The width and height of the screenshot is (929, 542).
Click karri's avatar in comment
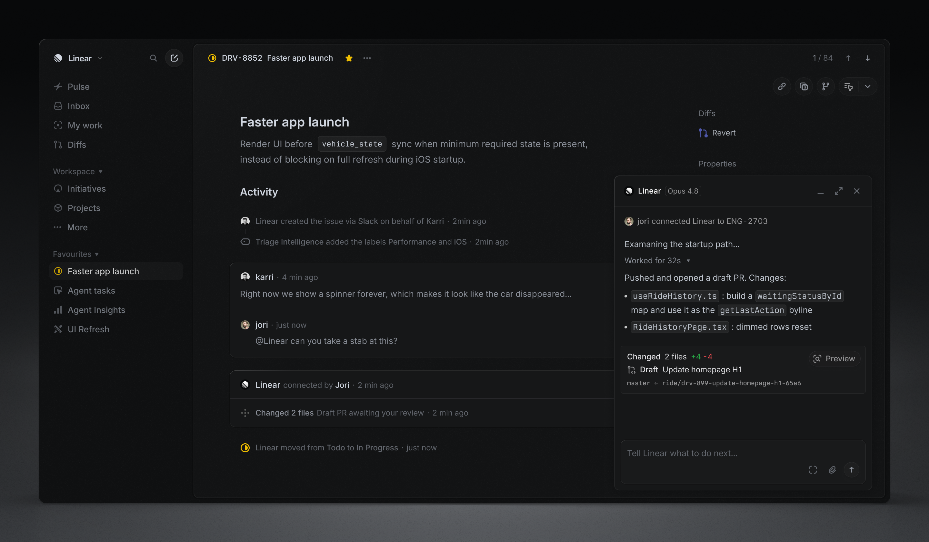[x=245, y=277]
